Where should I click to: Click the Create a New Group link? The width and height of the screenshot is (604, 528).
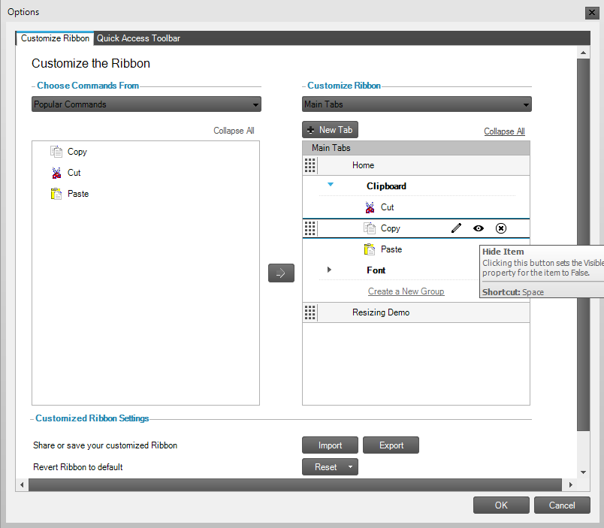pos(406,291)
